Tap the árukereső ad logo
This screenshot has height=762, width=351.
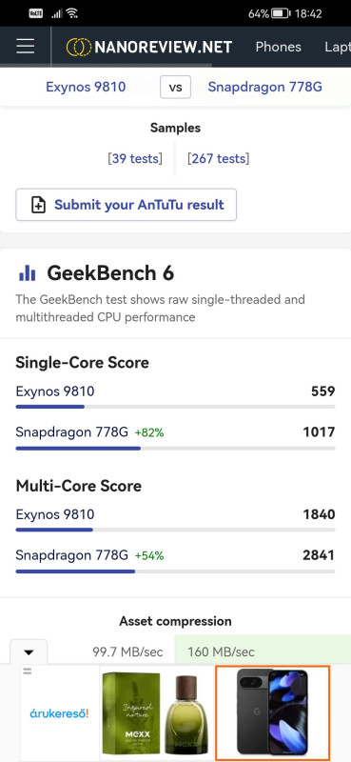pos(59,713)
